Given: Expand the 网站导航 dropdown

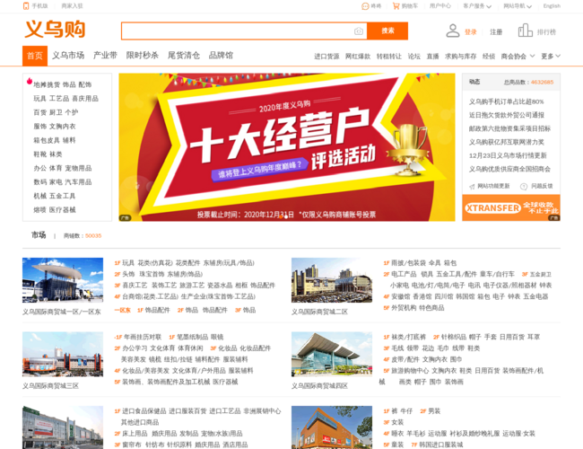Looking at the screenshot, I should (518, 6).
